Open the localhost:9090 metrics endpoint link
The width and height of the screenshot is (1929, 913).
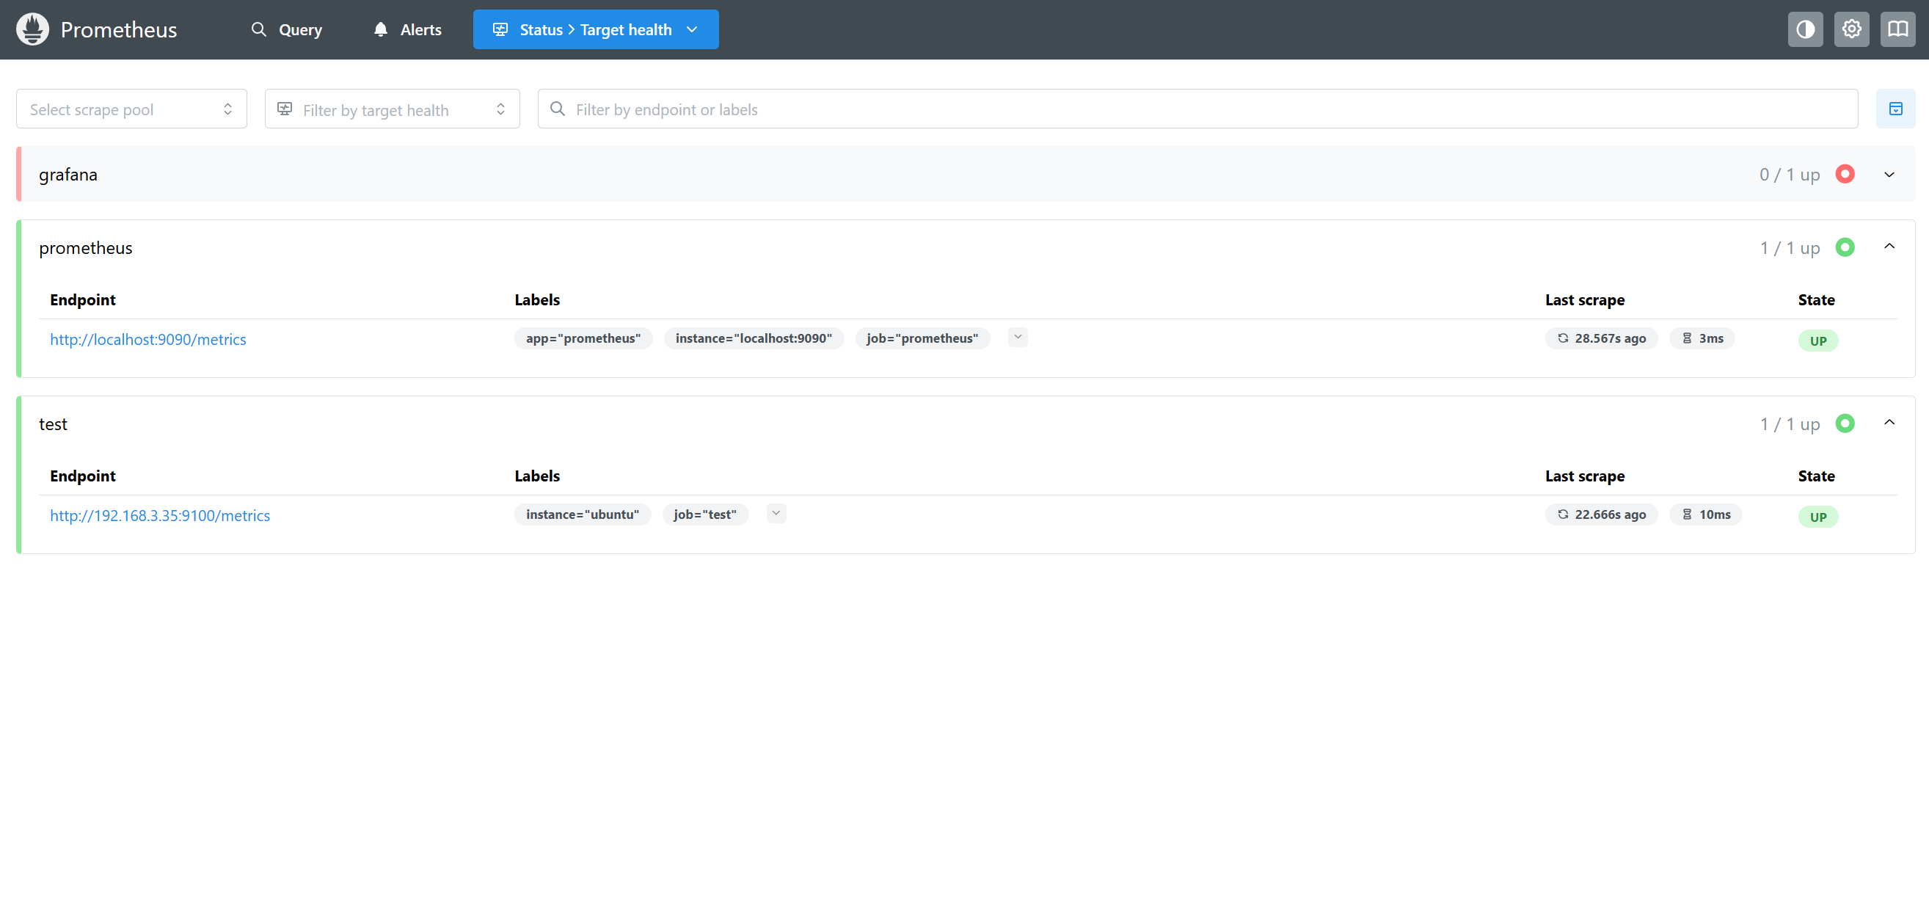[147, 339]
